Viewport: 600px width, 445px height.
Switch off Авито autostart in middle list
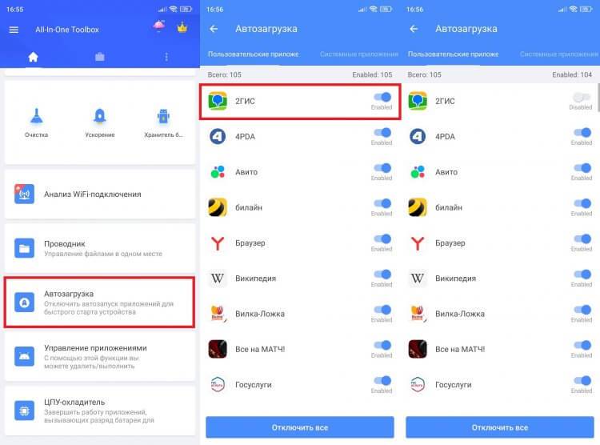[x=382, y=168]
